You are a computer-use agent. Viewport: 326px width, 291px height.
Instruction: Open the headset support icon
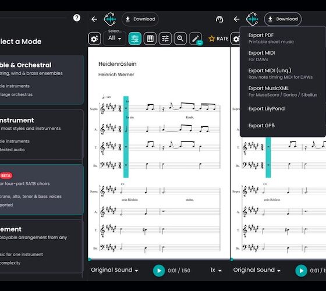(x=219, y=19)
